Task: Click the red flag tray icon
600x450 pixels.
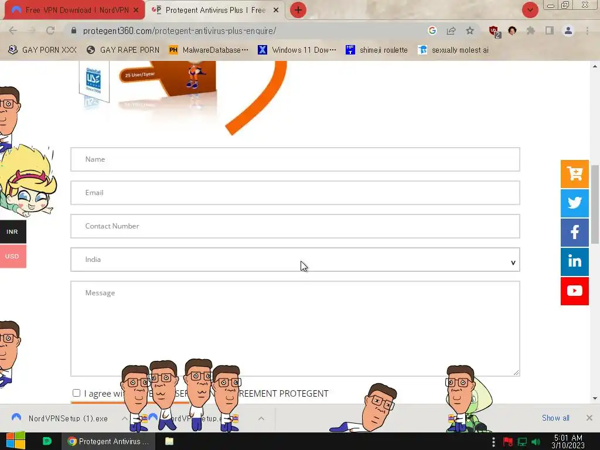Action: (508, 442)
